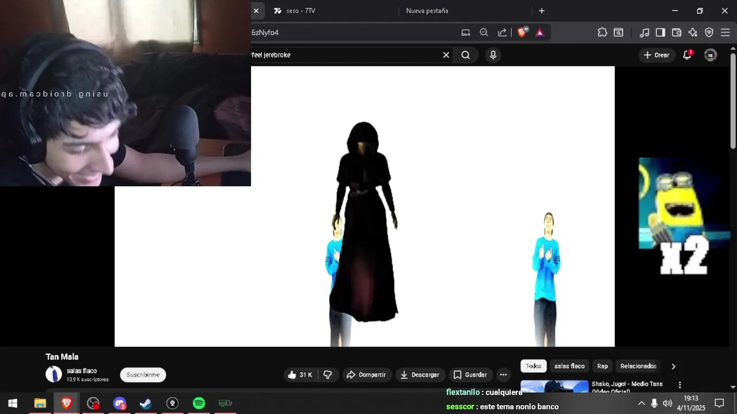Open the browser hamburger main menu
This screenshot has width=737, height=414.
725,33
